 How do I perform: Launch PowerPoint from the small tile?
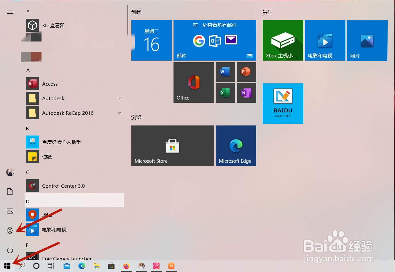(x=246, y=72)
